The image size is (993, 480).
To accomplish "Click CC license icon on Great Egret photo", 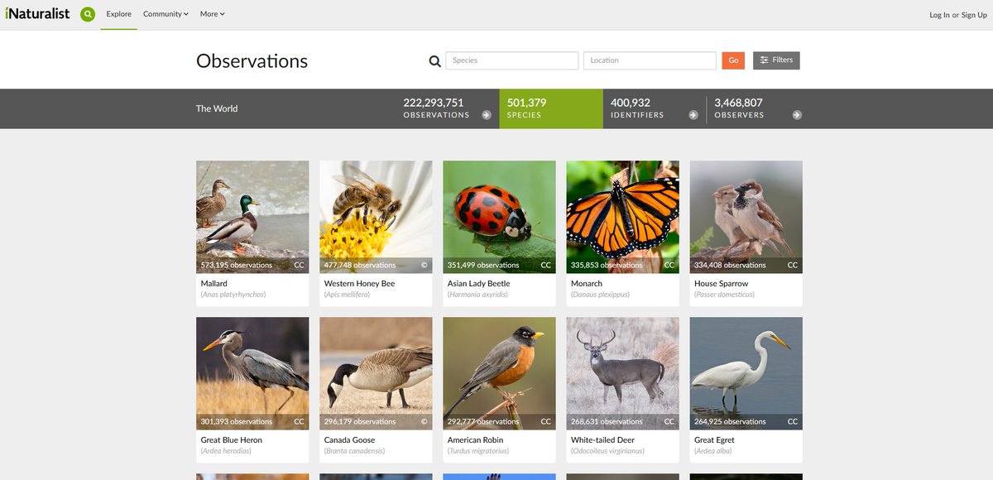I will pyautogui.click(x=793, y=422).
